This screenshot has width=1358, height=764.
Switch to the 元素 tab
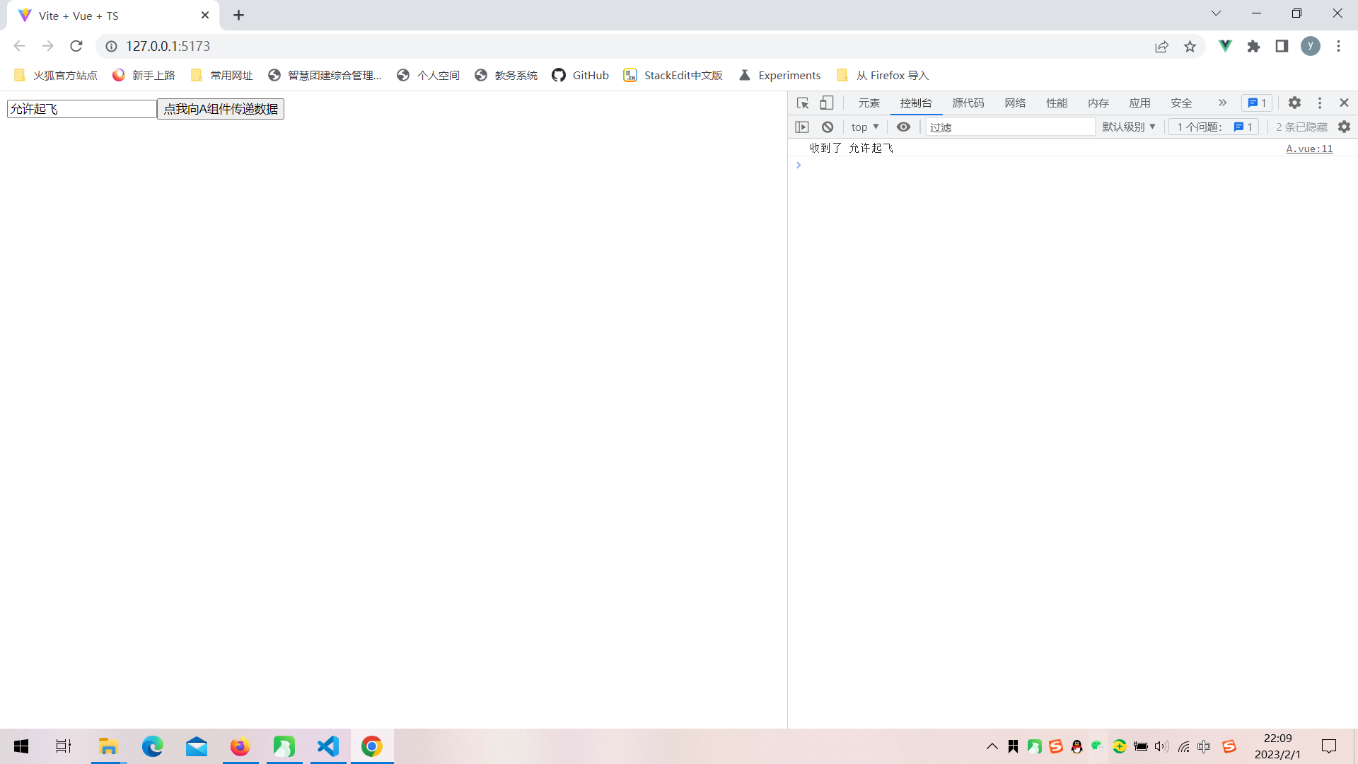coord(869,103)
